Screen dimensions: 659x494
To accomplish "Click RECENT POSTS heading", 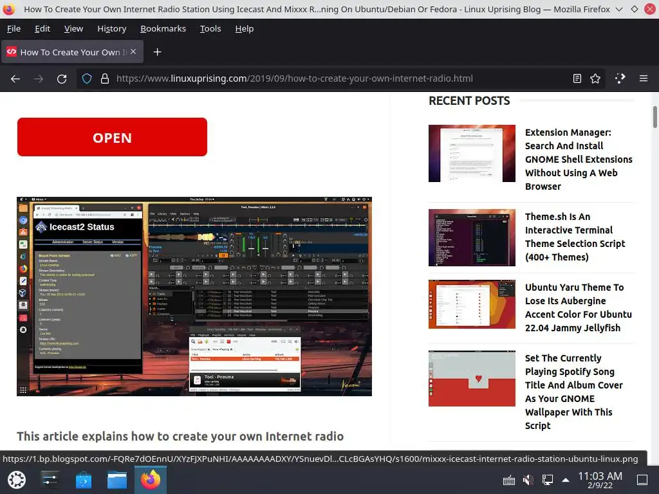I will pos(469,101).
